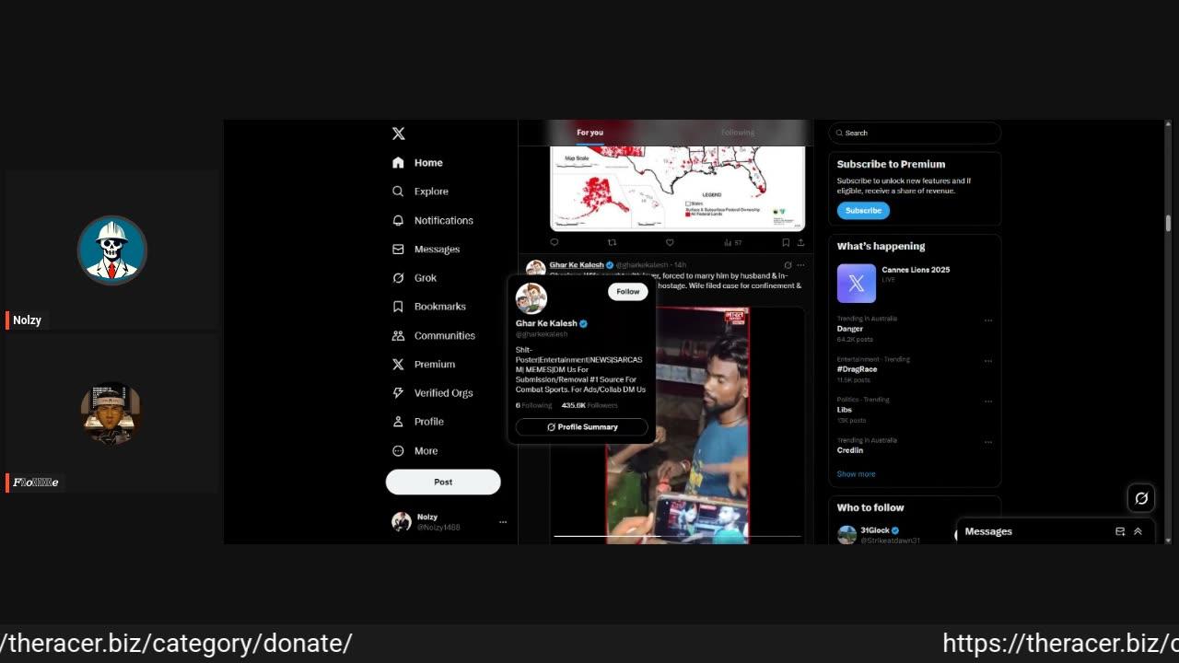Compose new message in Messages drawer
1179x663 pixels.
coord(1120,531)
